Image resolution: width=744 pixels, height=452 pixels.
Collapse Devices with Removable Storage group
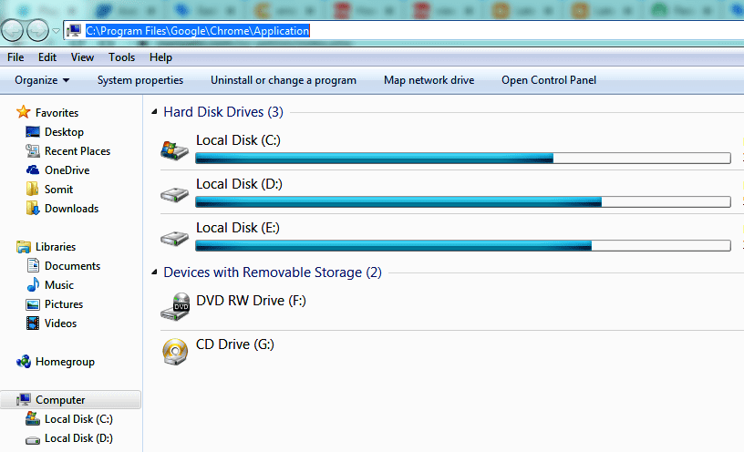(152, 272)
